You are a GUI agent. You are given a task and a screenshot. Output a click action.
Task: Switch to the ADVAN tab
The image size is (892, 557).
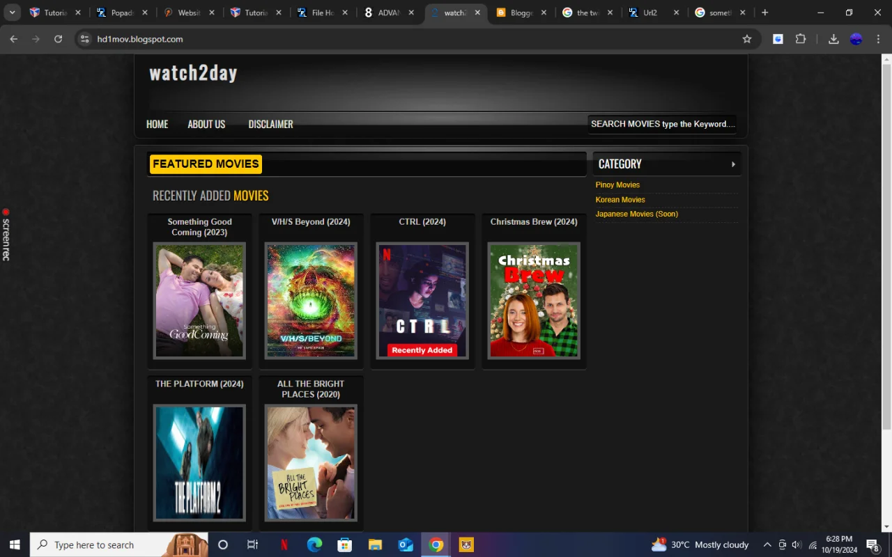coord(389,13)
